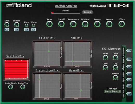Image resolution: width=135 pixels, height=104 pixels.
Task: Select the BitCrush effect tab
Action: pos(124,94)
